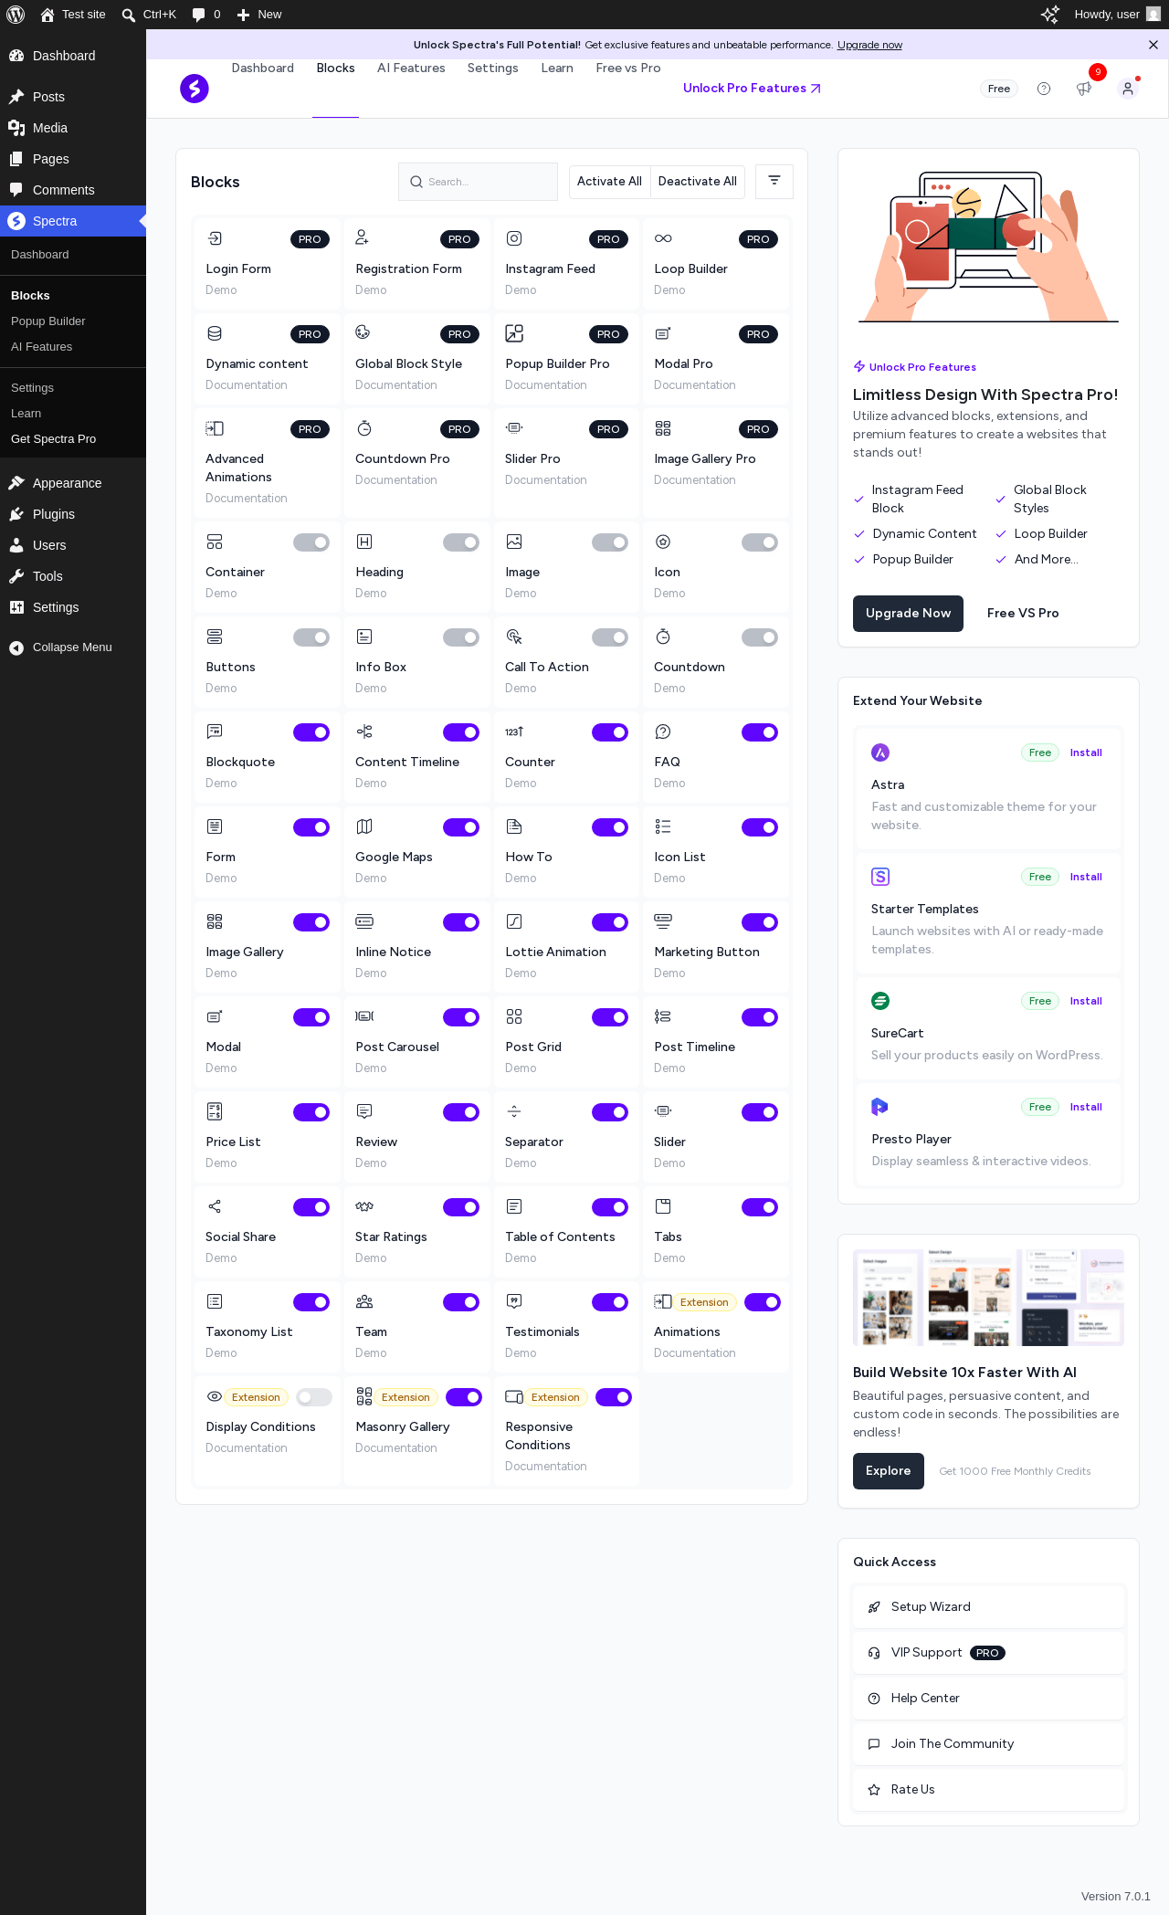The width and height of the screenshot is (1169, 1915).
Task: Open the Howdy, user account menu
Action: pos(1117,15)
